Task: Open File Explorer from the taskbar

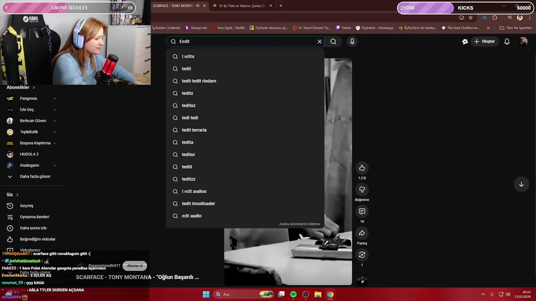Action: pos(318,294)
